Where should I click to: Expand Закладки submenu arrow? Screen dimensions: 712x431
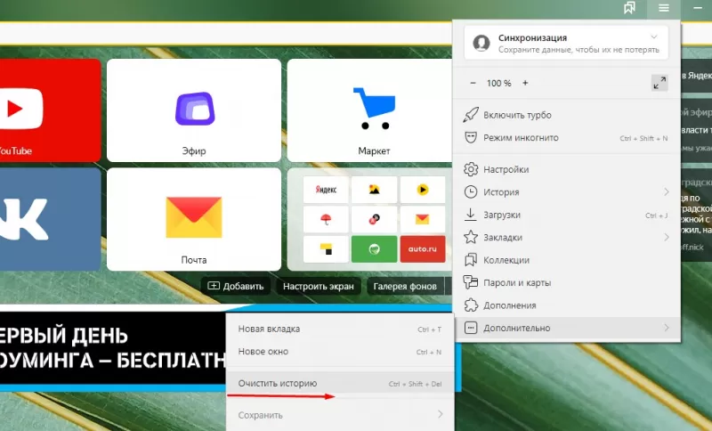pyautogui.click(x=666, y=237)
